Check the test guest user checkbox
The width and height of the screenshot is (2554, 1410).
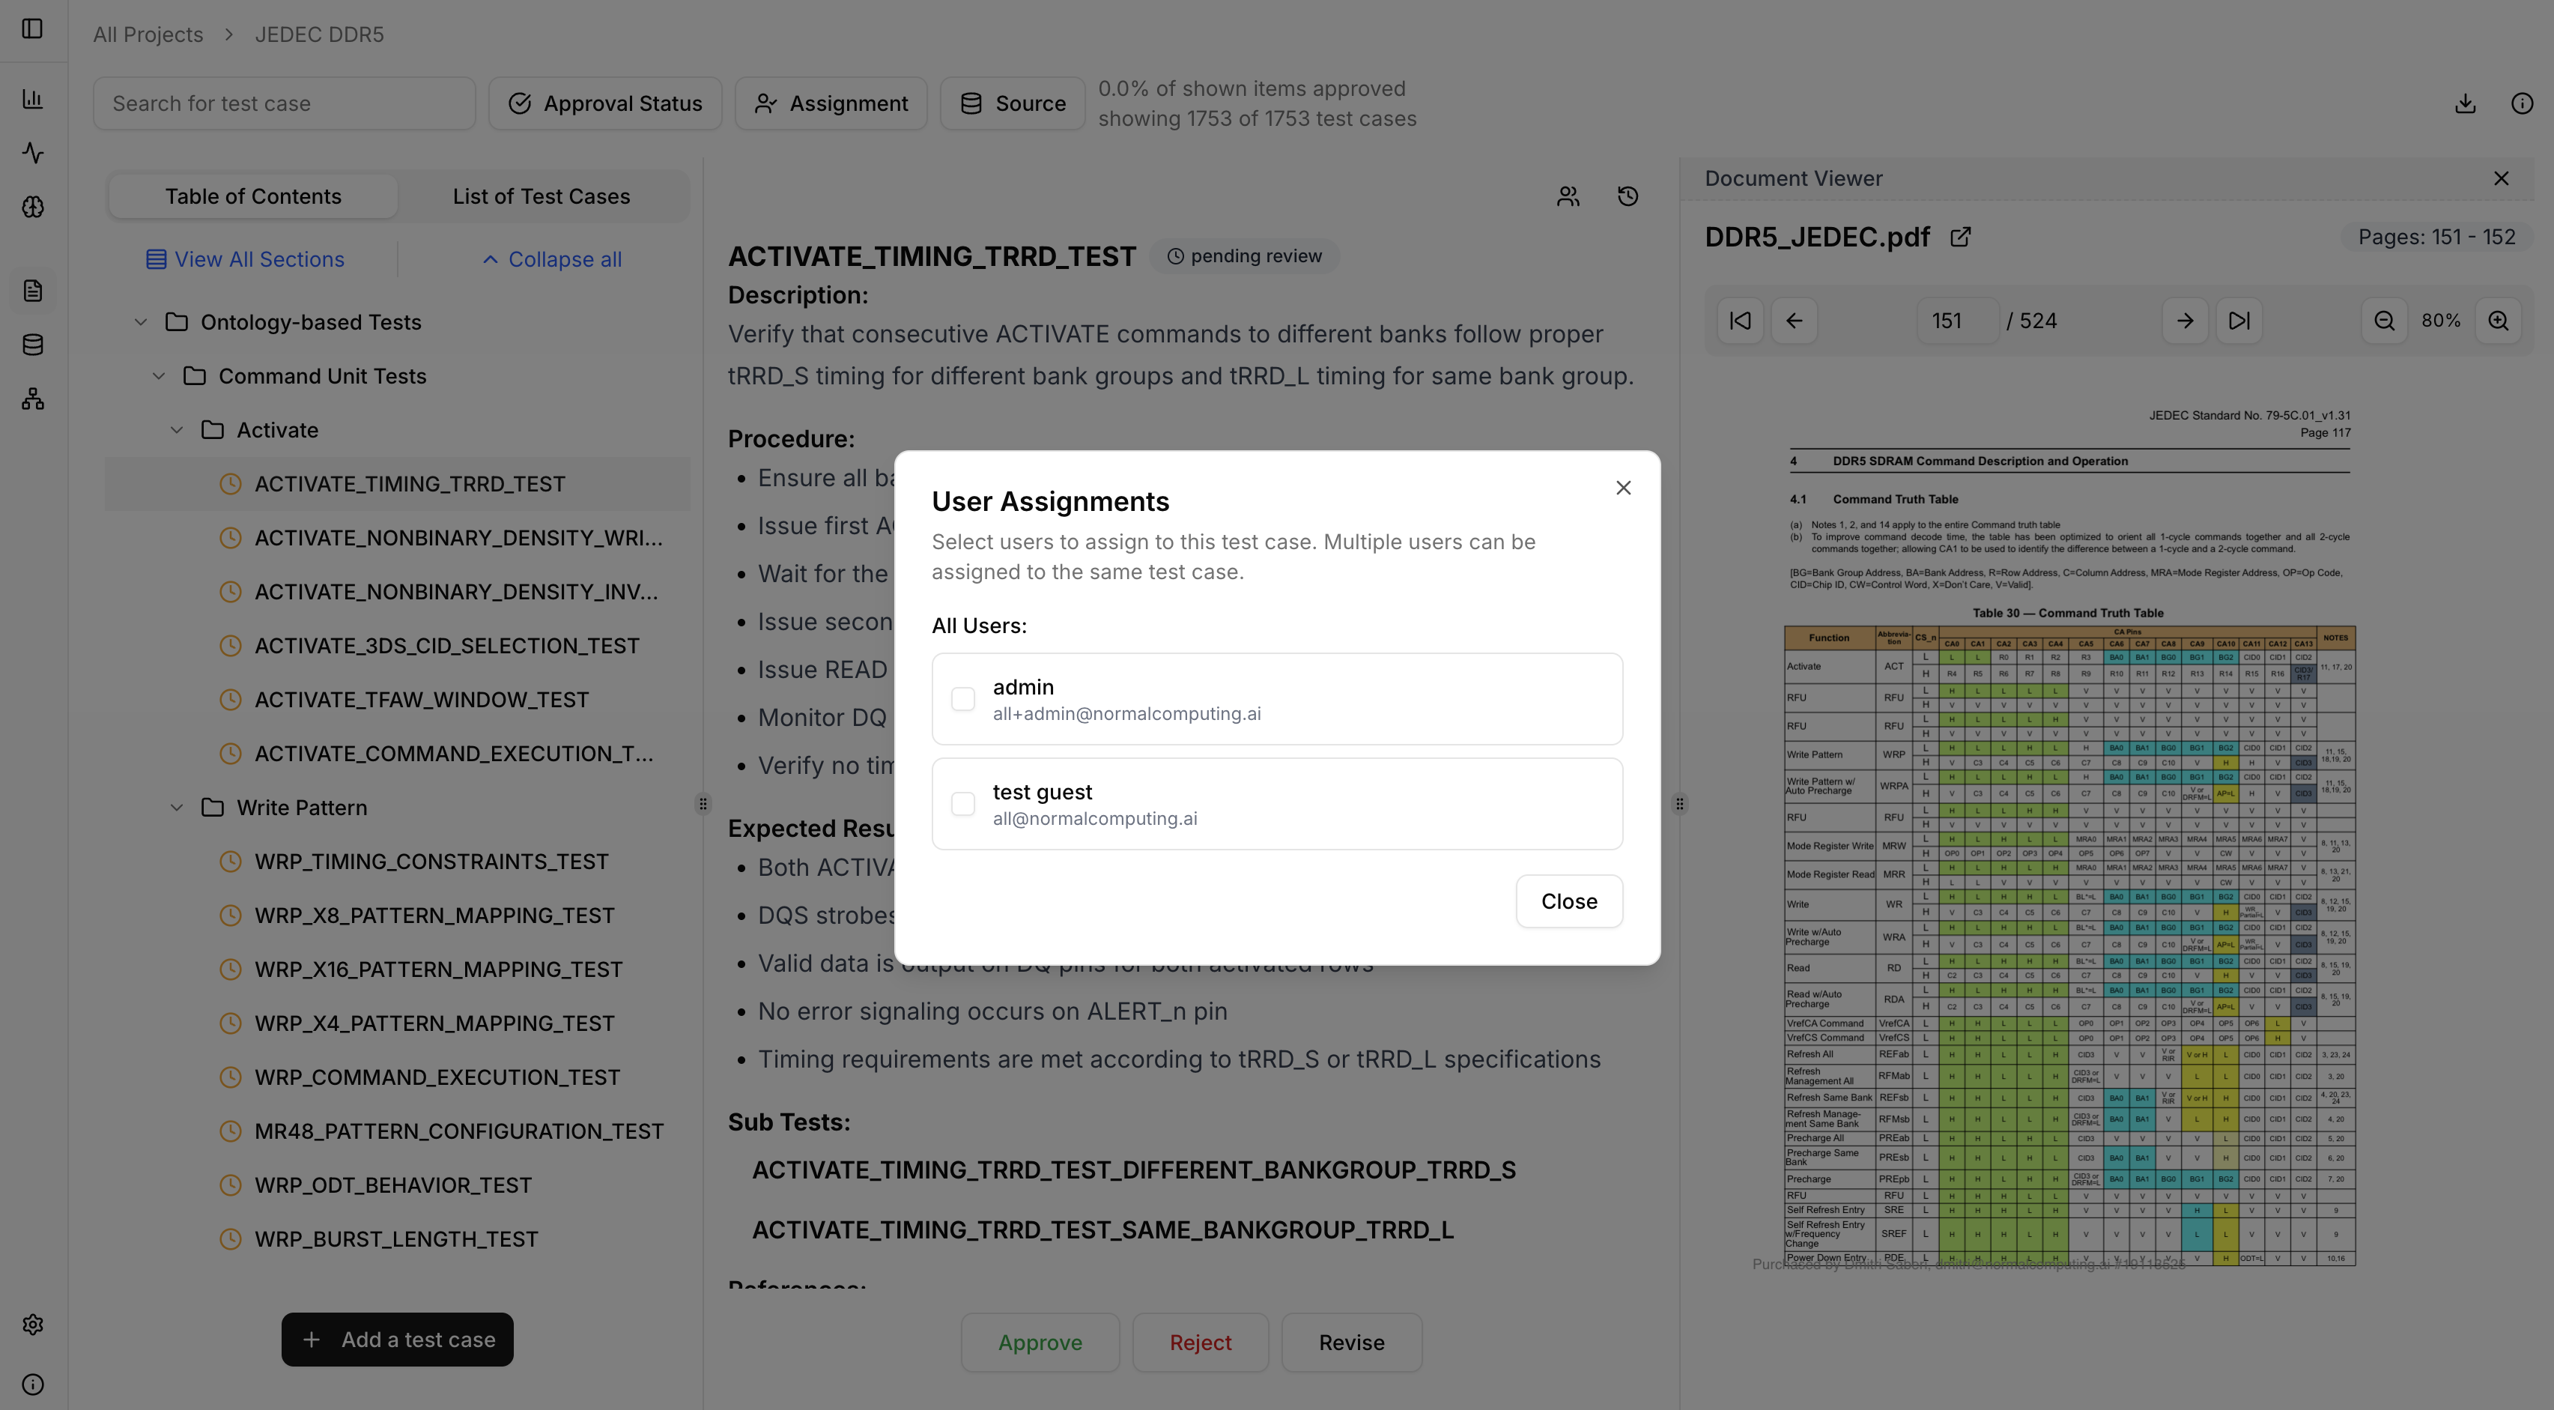(962, 803)
